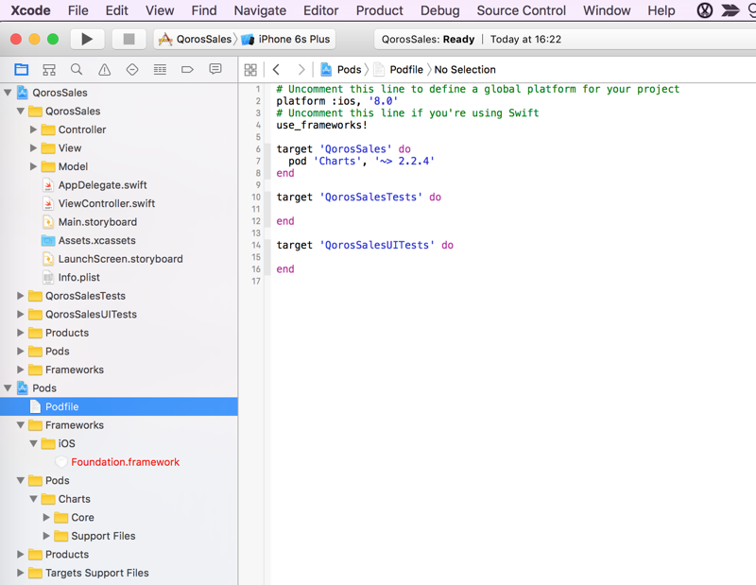Image resolution: width=756 pixels, height=585 pixels.
Task: Open the Find navigator magnifier icon
Action: (77, 69)
